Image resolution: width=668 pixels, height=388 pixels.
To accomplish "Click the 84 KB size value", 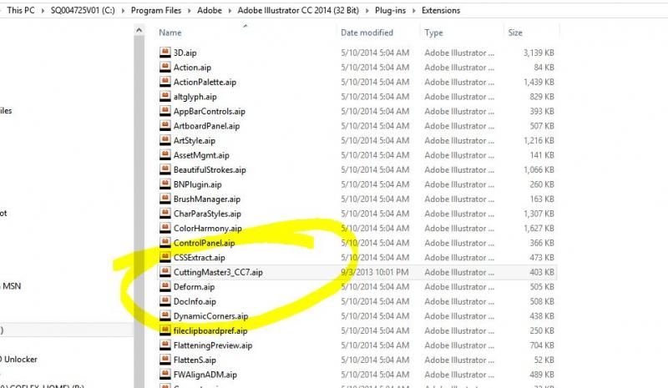I will 544,67.
